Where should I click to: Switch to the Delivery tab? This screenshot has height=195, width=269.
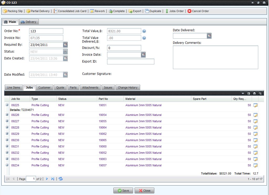coord(28,22)
